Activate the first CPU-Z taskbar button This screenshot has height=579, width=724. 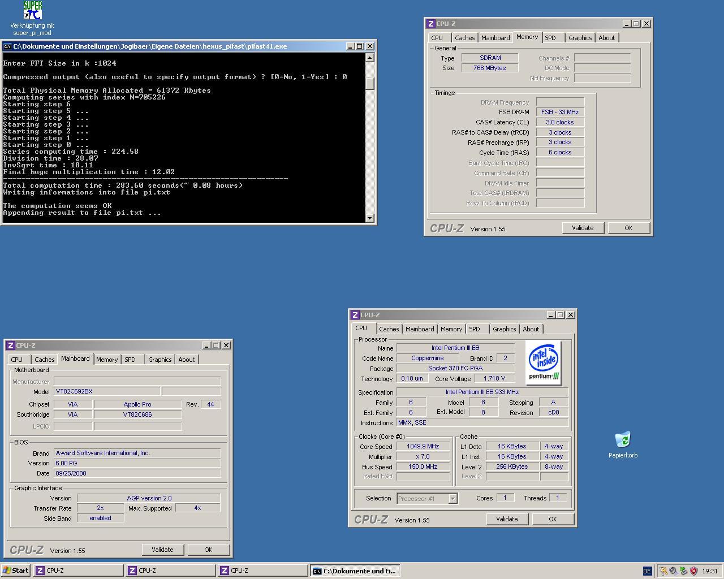[x=79, y=571]
